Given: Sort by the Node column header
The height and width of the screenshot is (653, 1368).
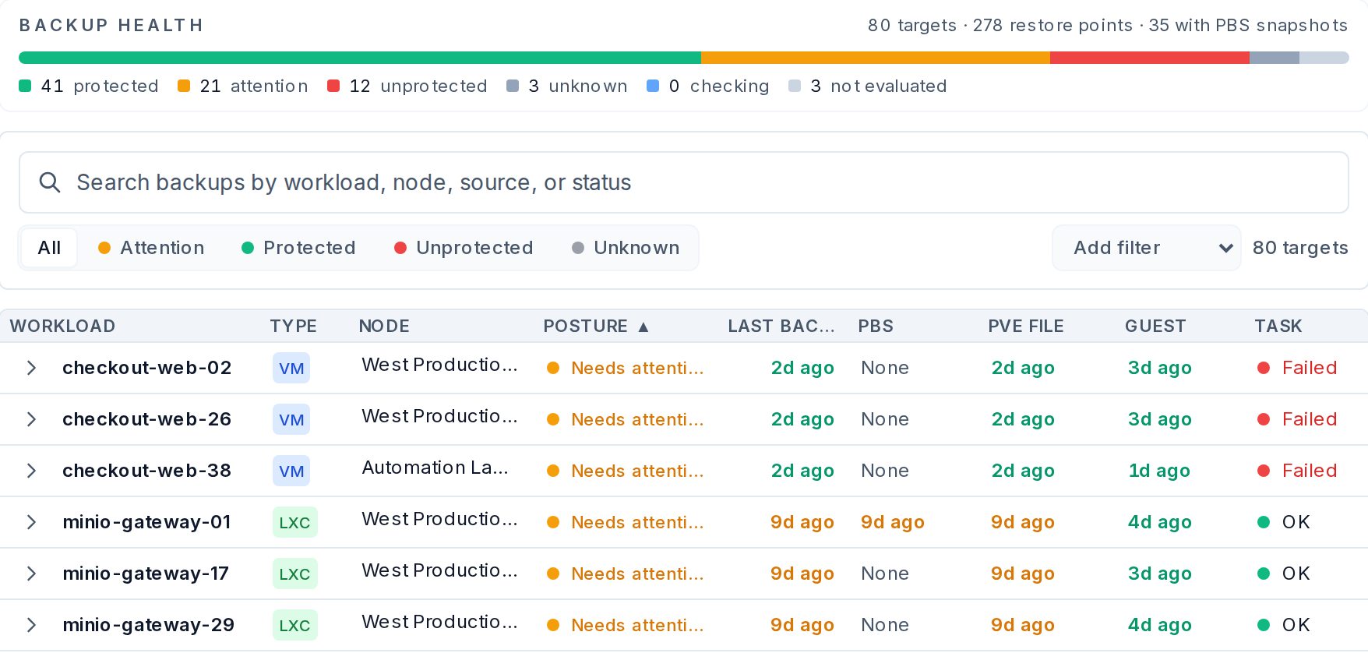Looking at the screenshot, I should [384, 326].
